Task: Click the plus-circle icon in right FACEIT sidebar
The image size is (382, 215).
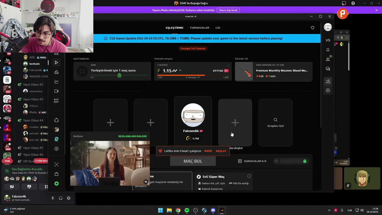Action: [328, 90]
